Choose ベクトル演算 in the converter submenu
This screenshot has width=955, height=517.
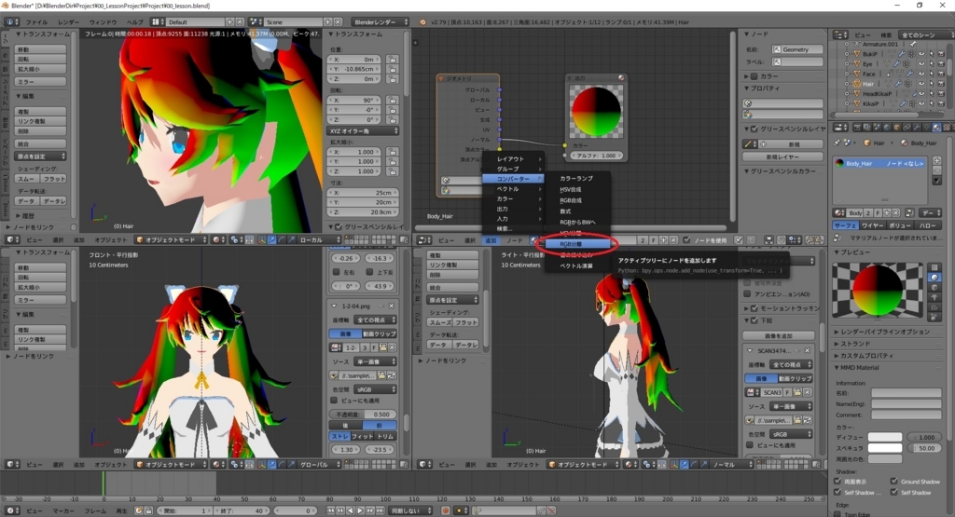point(575,265)
